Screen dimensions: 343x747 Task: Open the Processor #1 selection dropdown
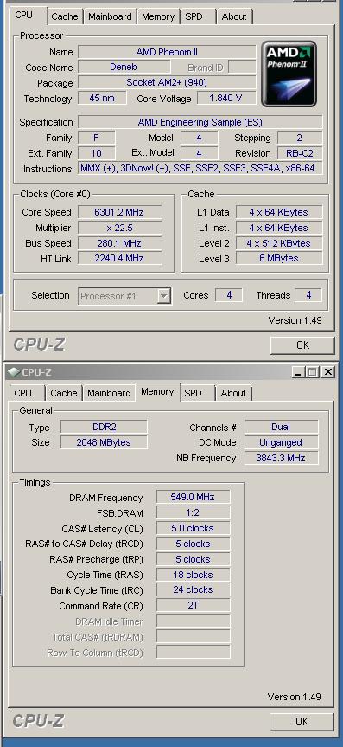163,296
